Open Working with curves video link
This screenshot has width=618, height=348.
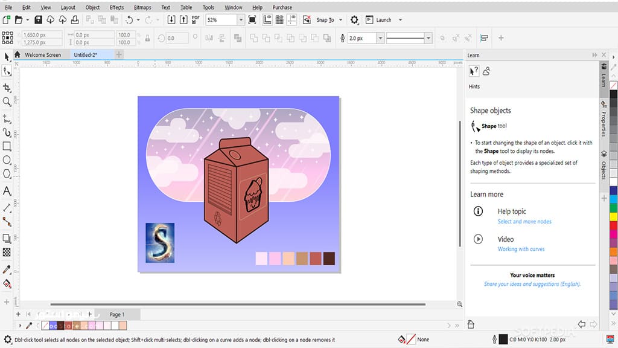[521, 249]
